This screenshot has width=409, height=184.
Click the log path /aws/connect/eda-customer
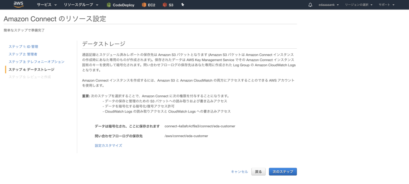click(186, 136)
